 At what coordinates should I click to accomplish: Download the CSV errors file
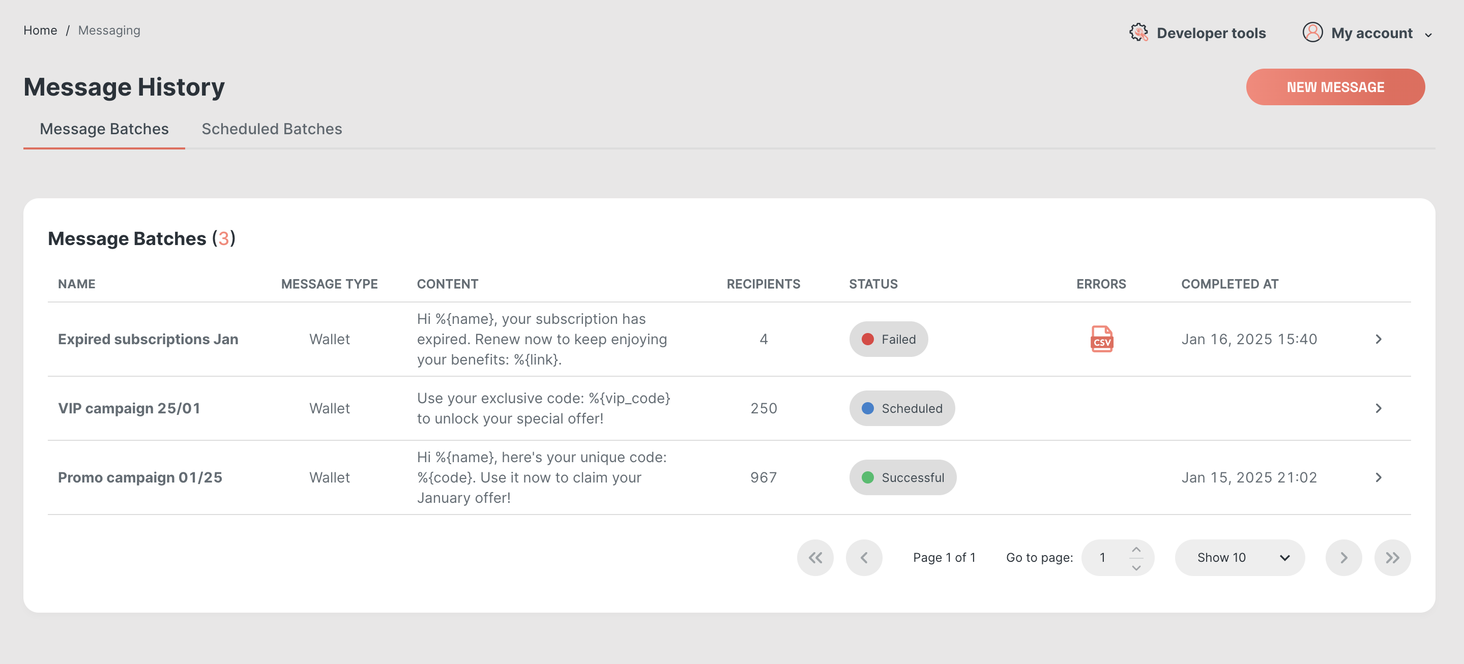1101,339
